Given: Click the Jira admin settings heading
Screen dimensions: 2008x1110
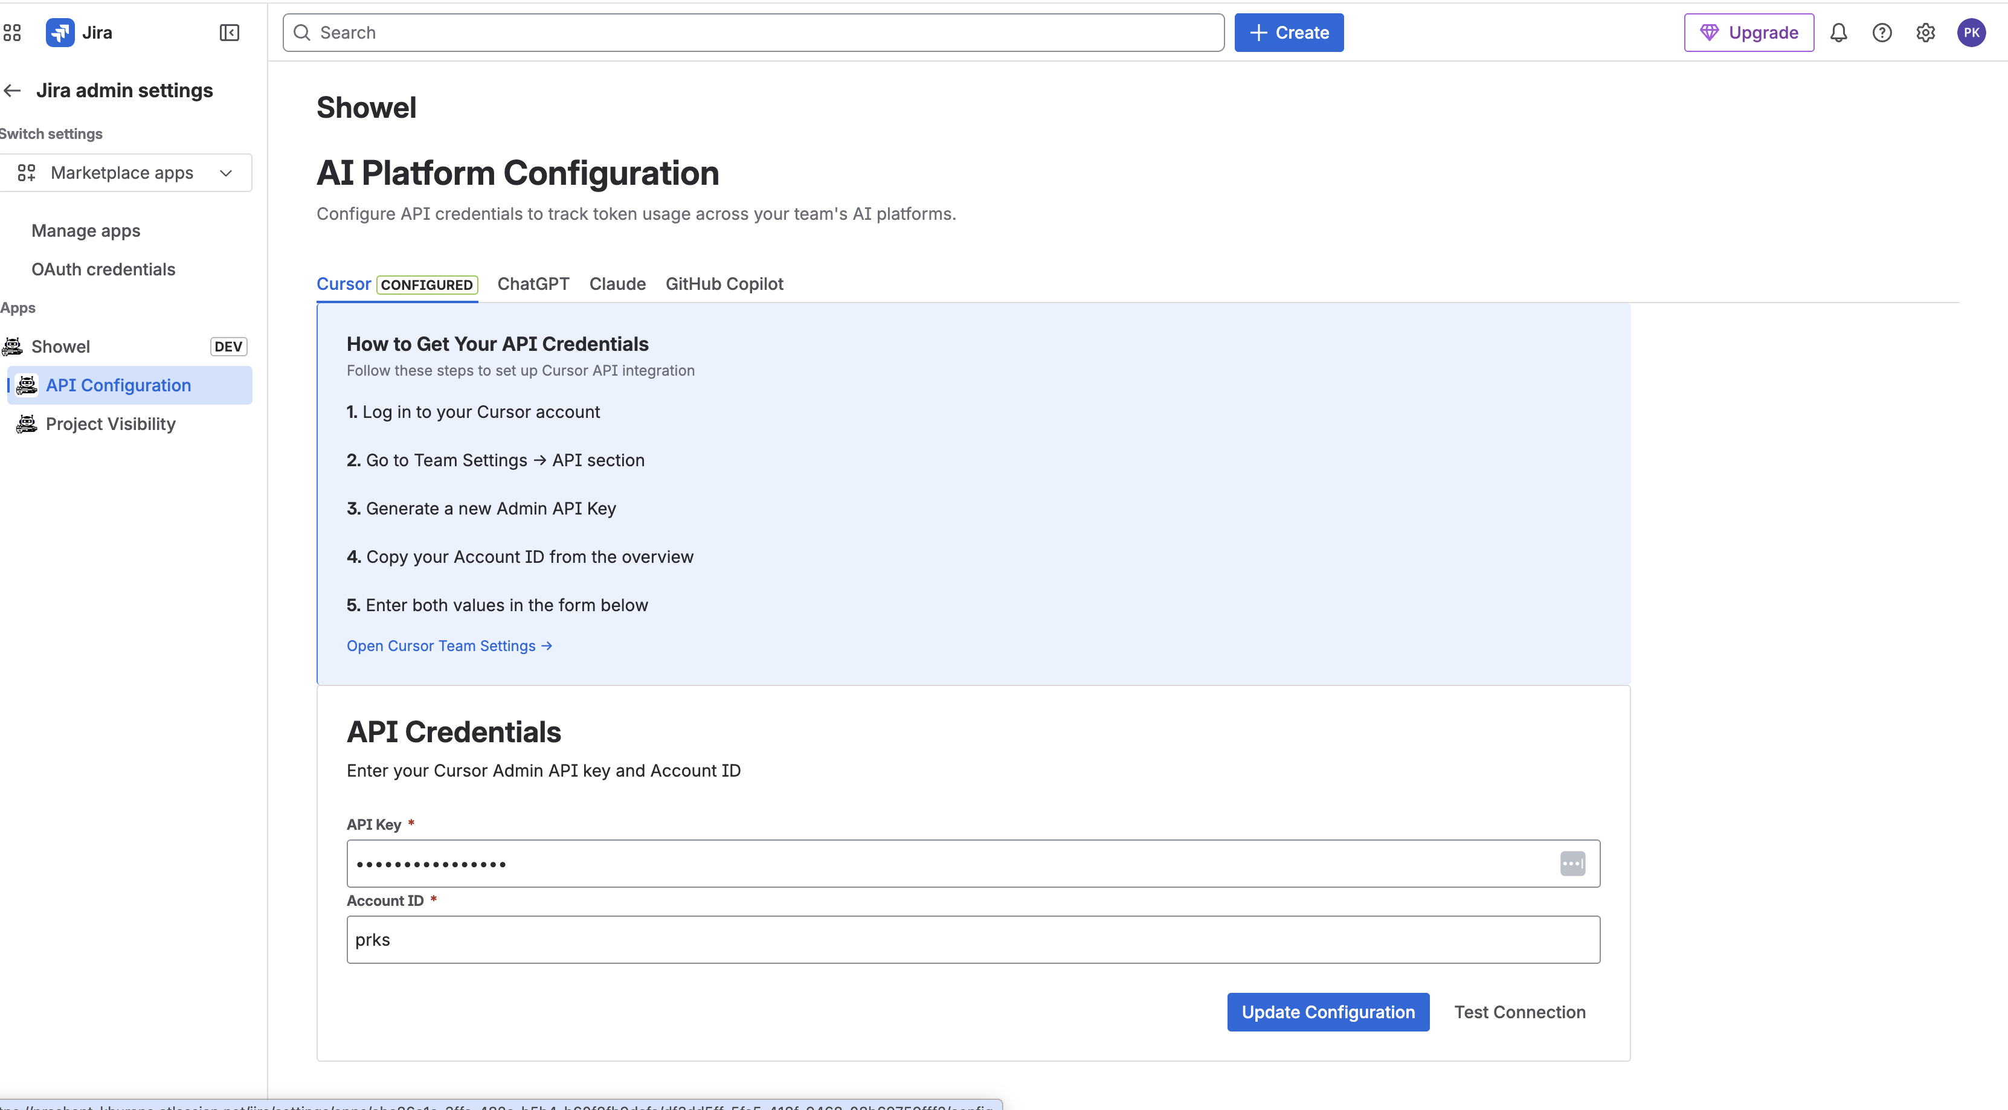Looking at the screenshot, I should (124, 91).
